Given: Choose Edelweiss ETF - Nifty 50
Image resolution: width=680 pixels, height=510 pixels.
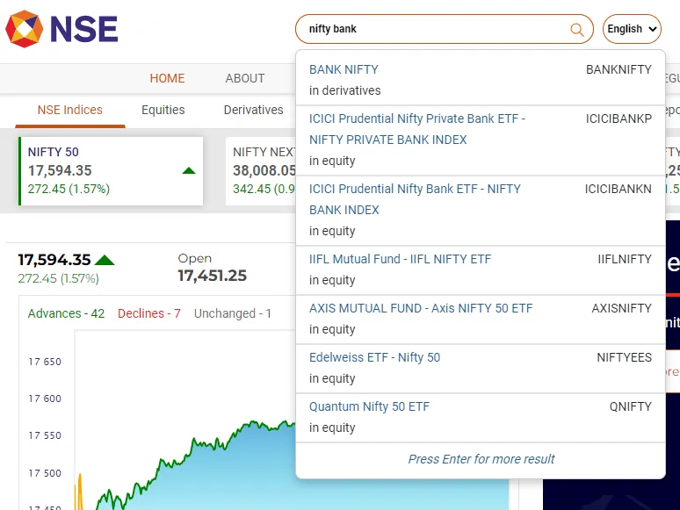Looking at the screenshot, I should [x=374, y=357].
